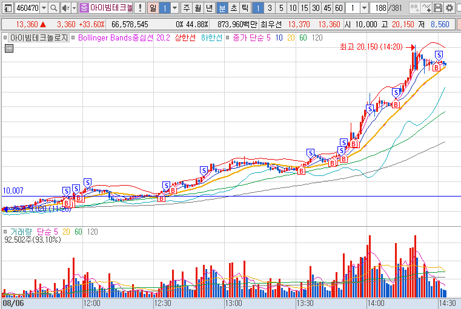The width and height of the screenshot is (461, 309).
Task: Click the custom interval input showing 1
Action: click(353, 8)
